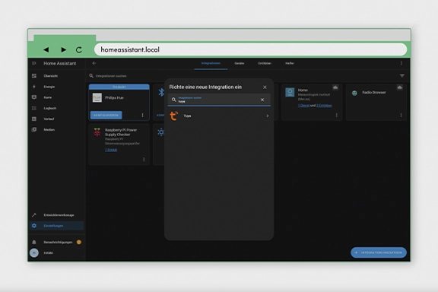
Task: Click the back arrow in settings header
Action: (94, 63)
